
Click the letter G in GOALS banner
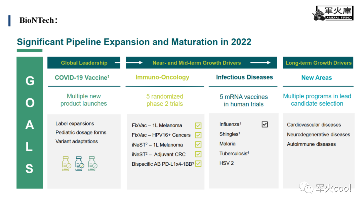click(30, 81)
